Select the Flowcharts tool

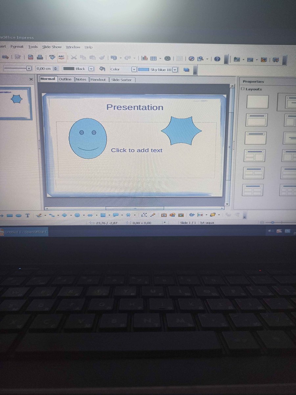(103, 215)
